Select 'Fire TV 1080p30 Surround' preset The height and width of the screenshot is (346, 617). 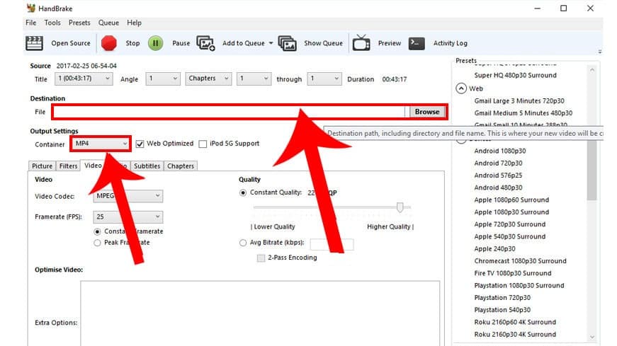click(x=513, y=273)
